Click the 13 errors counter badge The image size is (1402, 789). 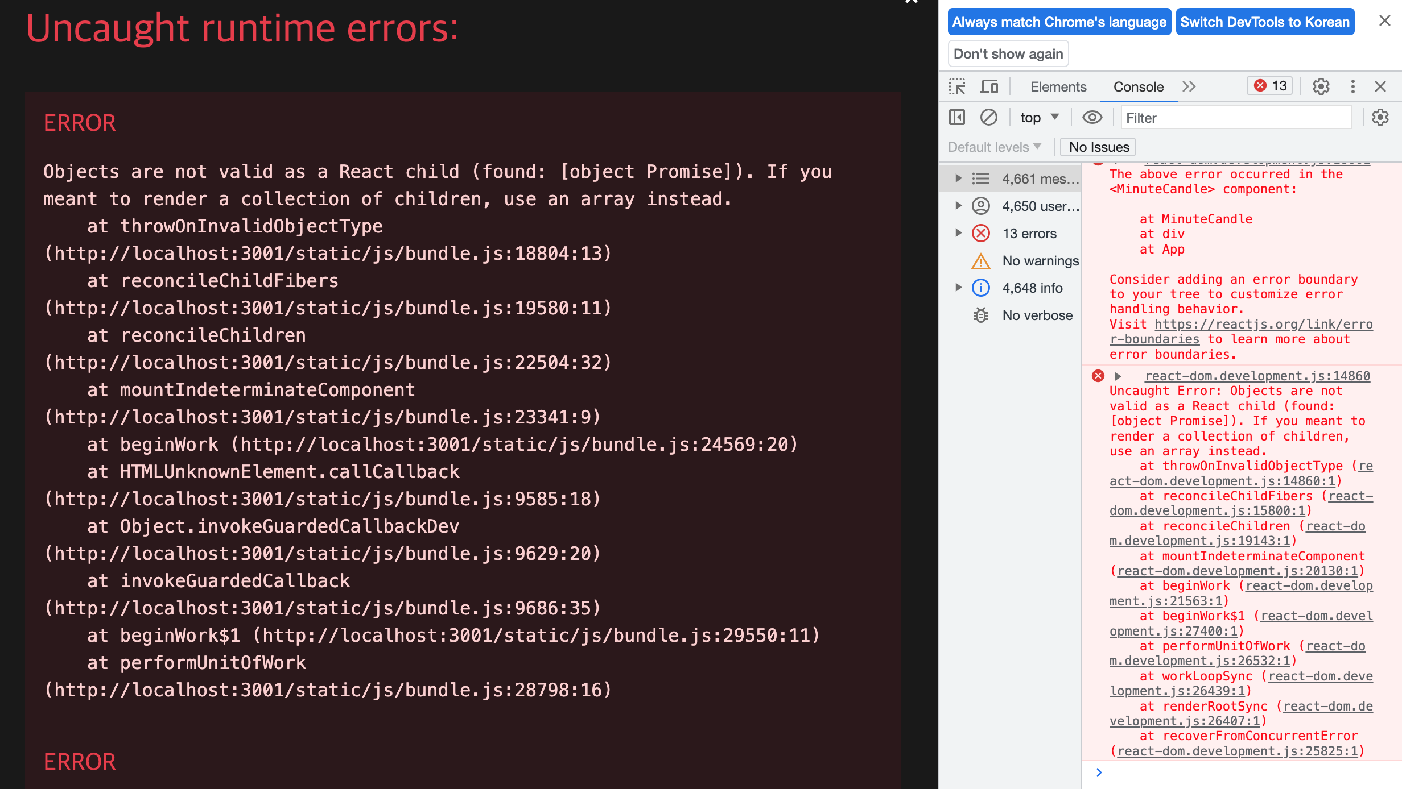coord(1270,86)
